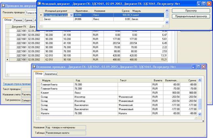Click the Просмотр button
This screenshot has height=138, width=213.
[x=191, y=11]
